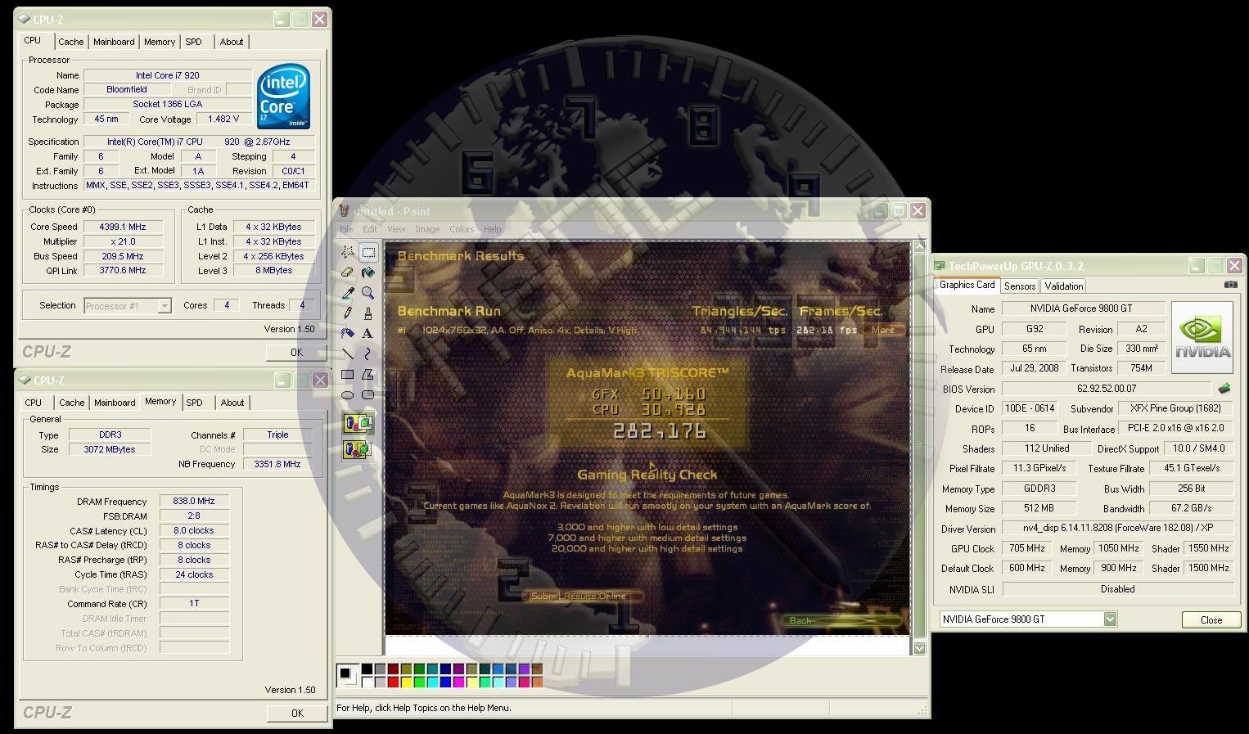
Task: Click the GPU-Z screenshot camera icon
Action: point(1230,285)
